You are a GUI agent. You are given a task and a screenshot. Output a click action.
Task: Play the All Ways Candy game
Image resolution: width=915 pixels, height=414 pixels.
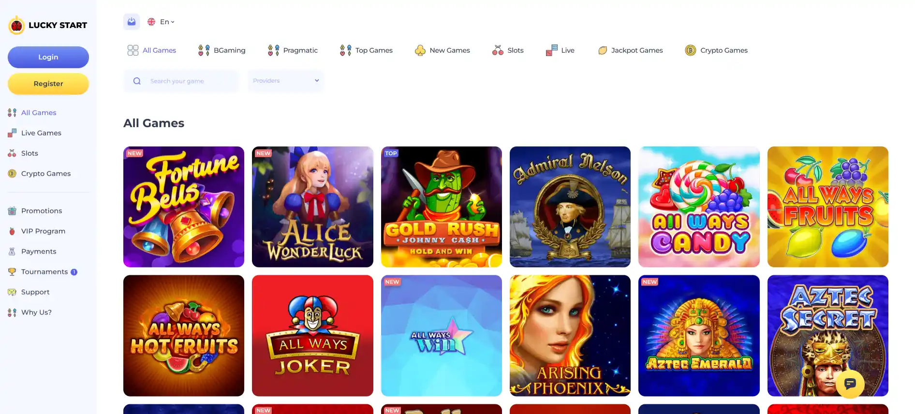click(x=699, y=207)
